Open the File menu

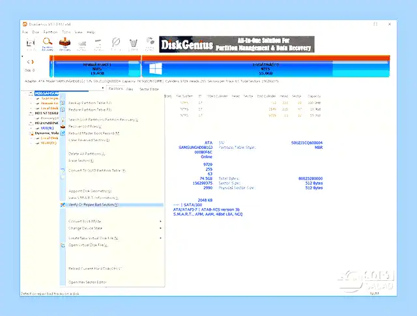(25, 32)
